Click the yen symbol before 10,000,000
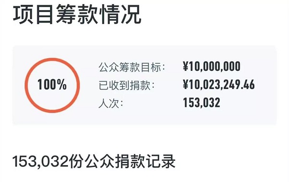The height and width of the screenshot is (182, 289). tap(185, 66)
